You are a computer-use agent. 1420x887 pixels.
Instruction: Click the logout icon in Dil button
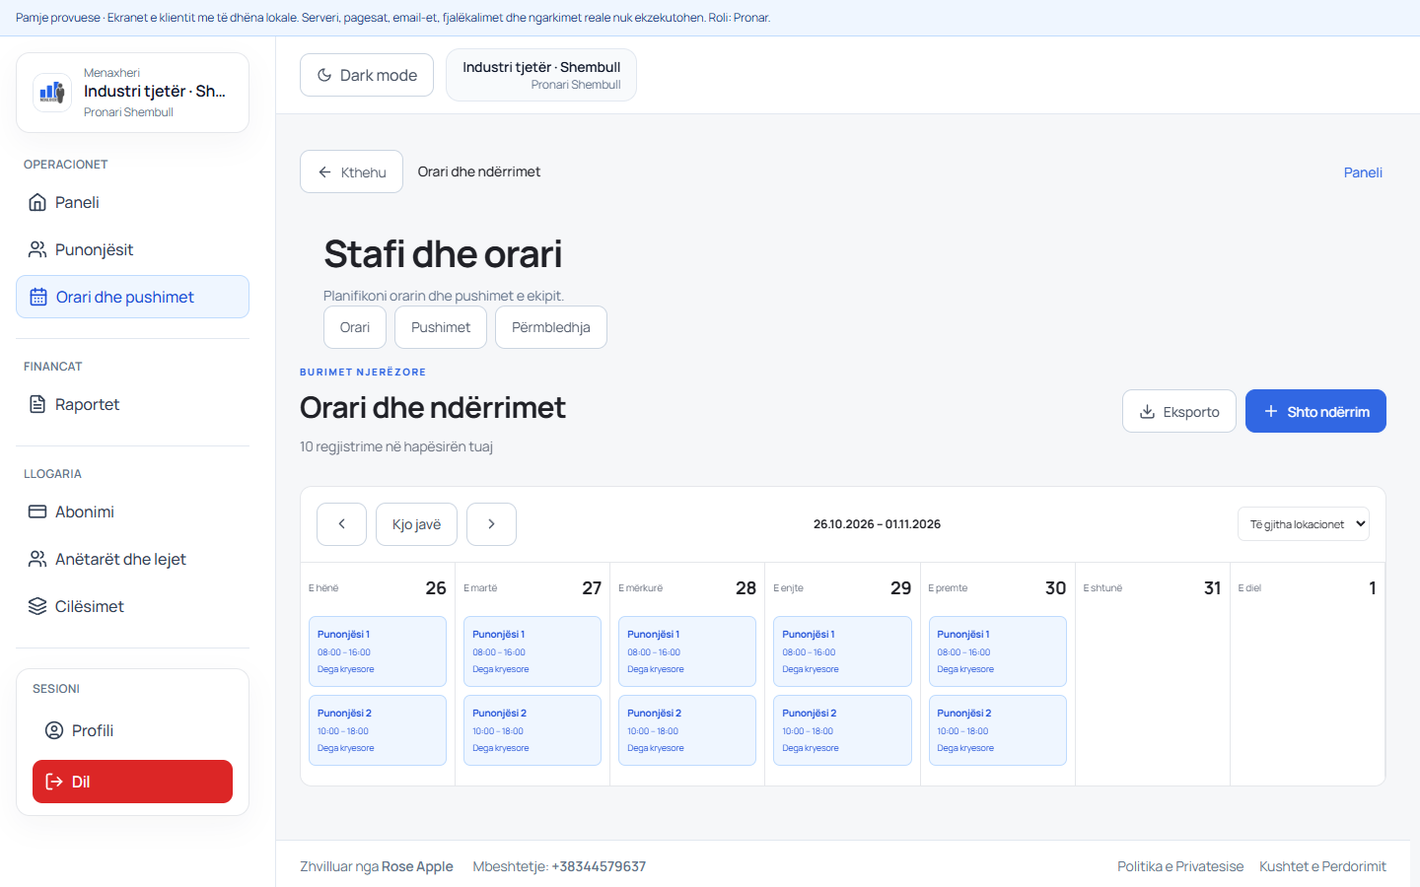[x=54, y=782]
